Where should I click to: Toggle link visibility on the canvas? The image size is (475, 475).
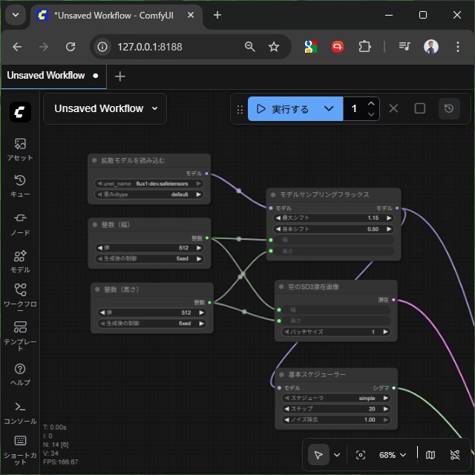[455, 455]
